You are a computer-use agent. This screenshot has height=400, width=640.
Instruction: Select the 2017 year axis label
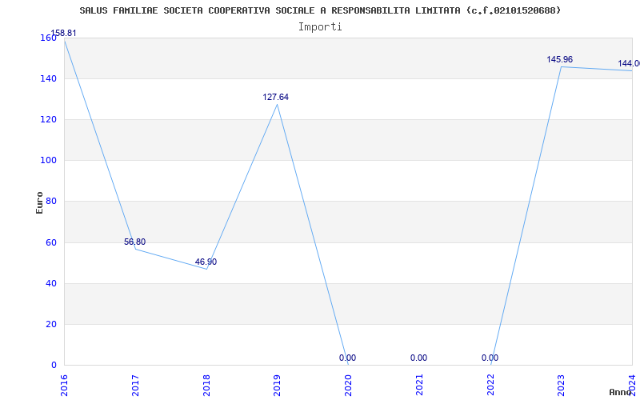point(135,385)
